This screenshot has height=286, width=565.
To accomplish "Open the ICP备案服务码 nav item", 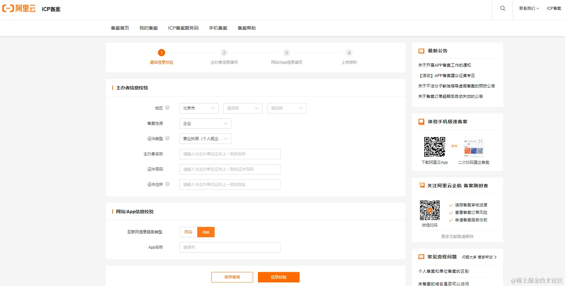I will (x=183, y=28).
